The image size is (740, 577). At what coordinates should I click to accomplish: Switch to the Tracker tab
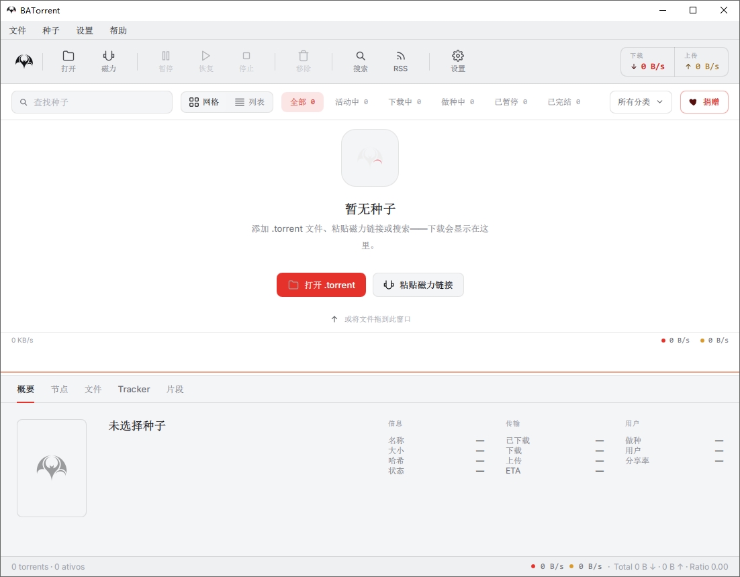click(134, 389)
